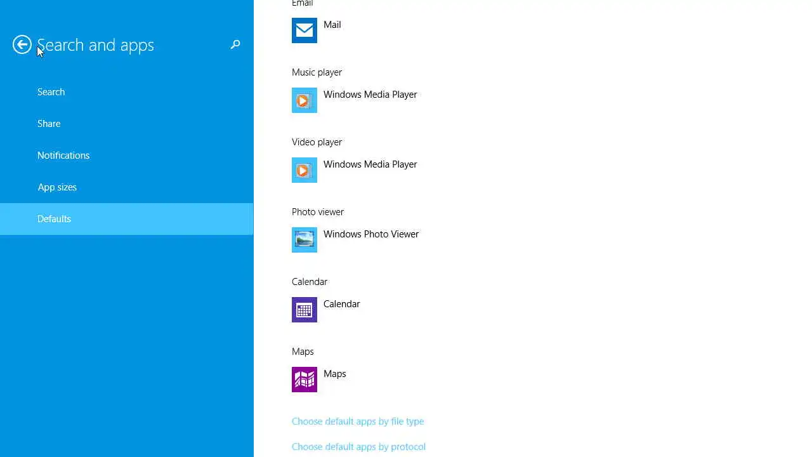This screenshot has height=457, width=812.
Task: Click the Photo viewer category heading
Action: point(318,212)
